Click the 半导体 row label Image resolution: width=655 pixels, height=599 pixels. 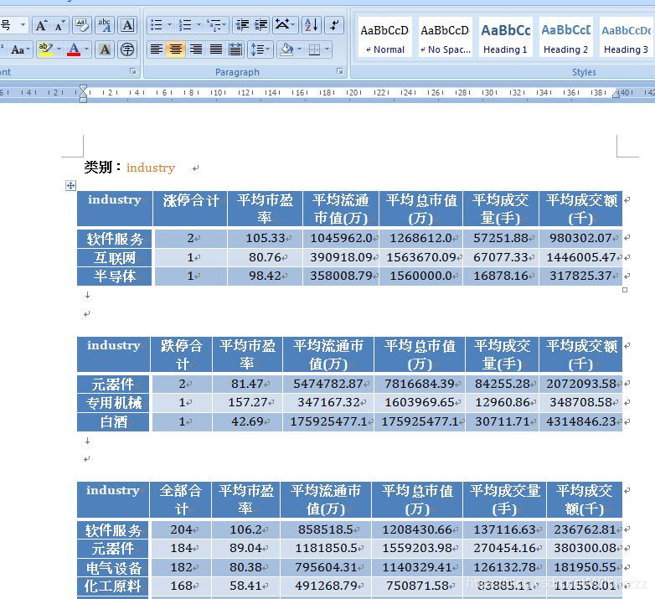[x=115, y=276]
